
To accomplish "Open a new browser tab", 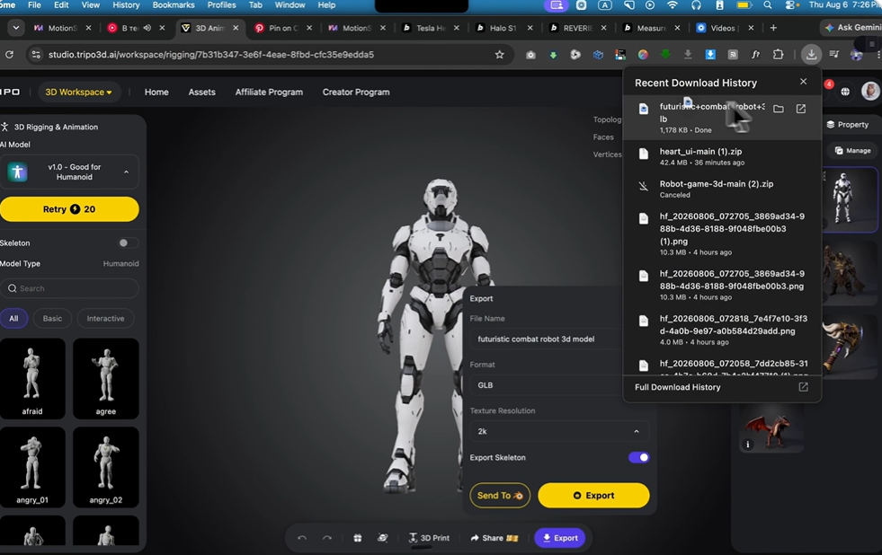I will click(773, 28).
